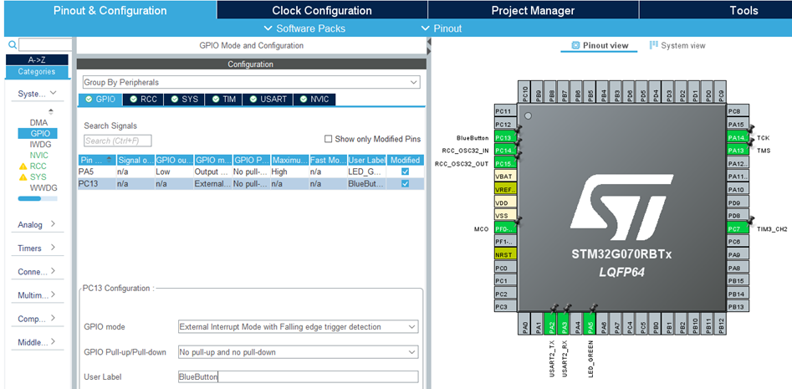The height and width of the screenshot is (389, 792).
Task: Select NVIC in the System Core list
Action: [39, 156]
